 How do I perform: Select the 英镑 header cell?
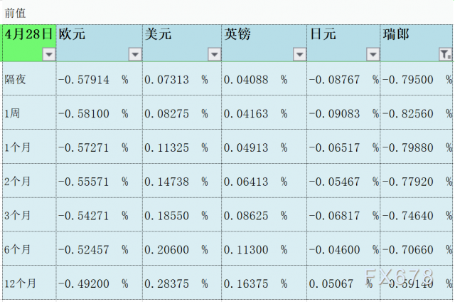264,43
